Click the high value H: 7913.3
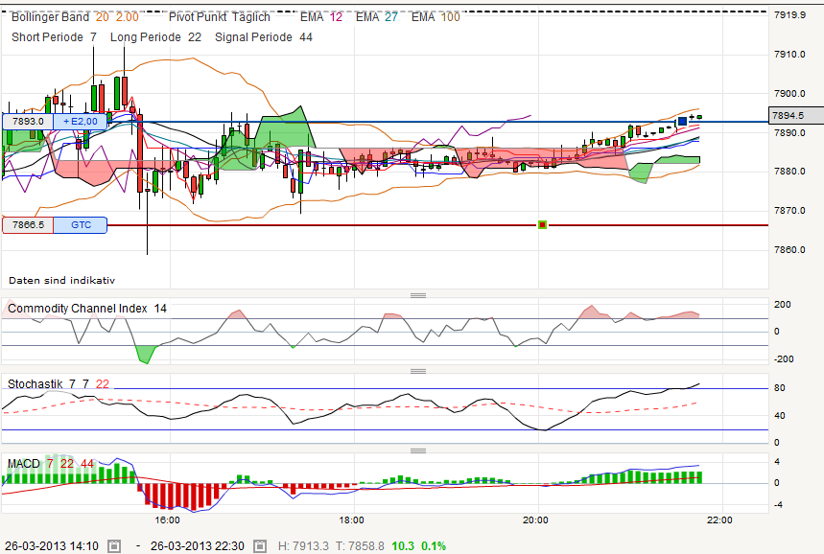 [x=303, y=546]
